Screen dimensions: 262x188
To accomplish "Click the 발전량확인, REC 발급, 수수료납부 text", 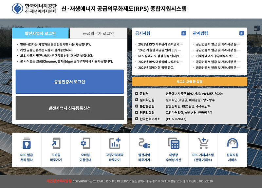I will 188,106.
